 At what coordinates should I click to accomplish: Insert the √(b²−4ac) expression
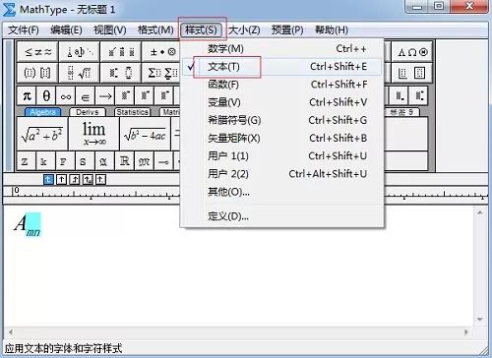[145, 134]
